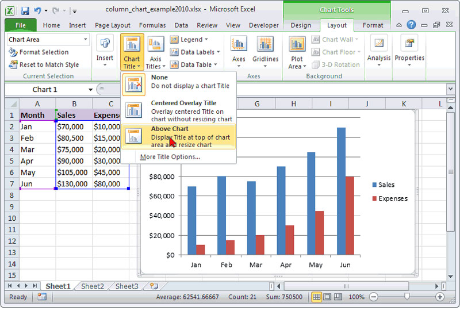
Task: Switch to the Developer tab
Action: click(264, 25)
